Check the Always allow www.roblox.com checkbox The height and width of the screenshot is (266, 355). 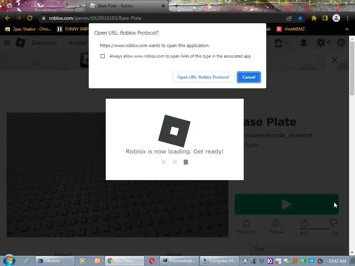click(103, 56)
